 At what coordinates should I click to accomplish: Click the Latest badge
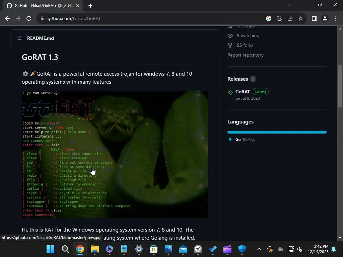(261, 92)
